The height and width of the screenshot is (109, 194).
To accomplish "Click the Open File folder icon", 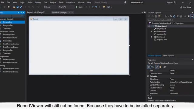I will [14, 7].
